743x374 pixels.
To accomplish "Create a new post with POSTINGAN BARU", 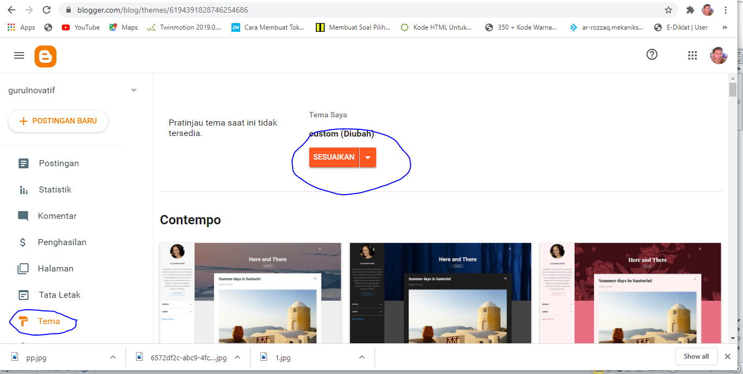I will click(x=58, y=121).
